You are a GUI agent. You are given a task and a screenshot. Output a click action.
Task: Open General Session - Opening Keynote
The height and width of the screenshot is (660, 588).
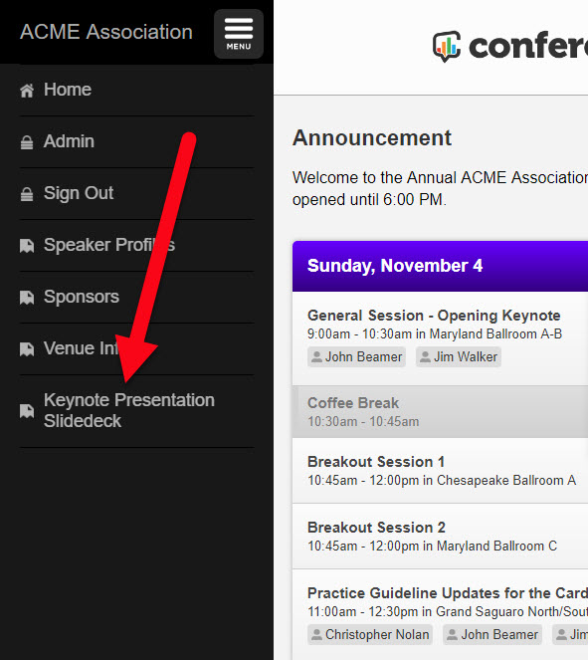[x=440, y=338]
